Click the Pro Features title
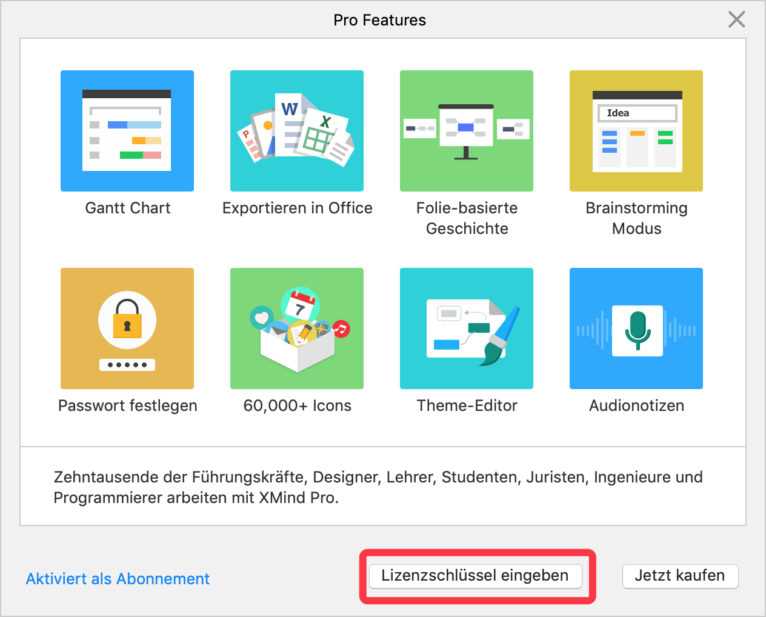The image size is (766, 617). click(x=380, y=20)
